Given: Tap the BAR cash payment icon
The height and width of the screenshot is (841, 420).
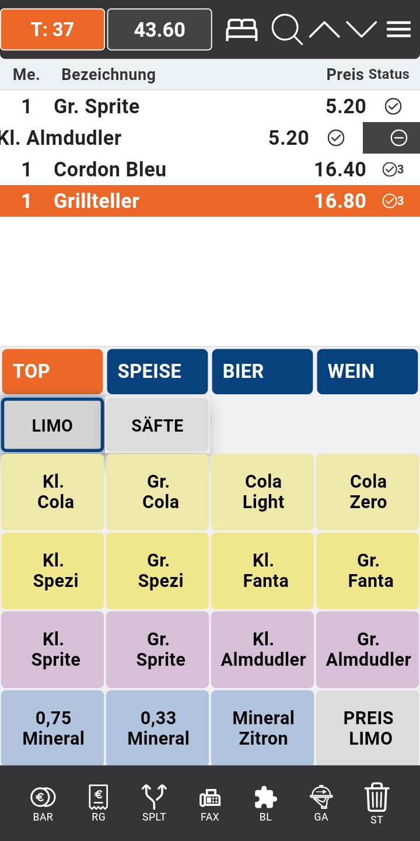Looking at the screenshot, I should tap(43, 803).
